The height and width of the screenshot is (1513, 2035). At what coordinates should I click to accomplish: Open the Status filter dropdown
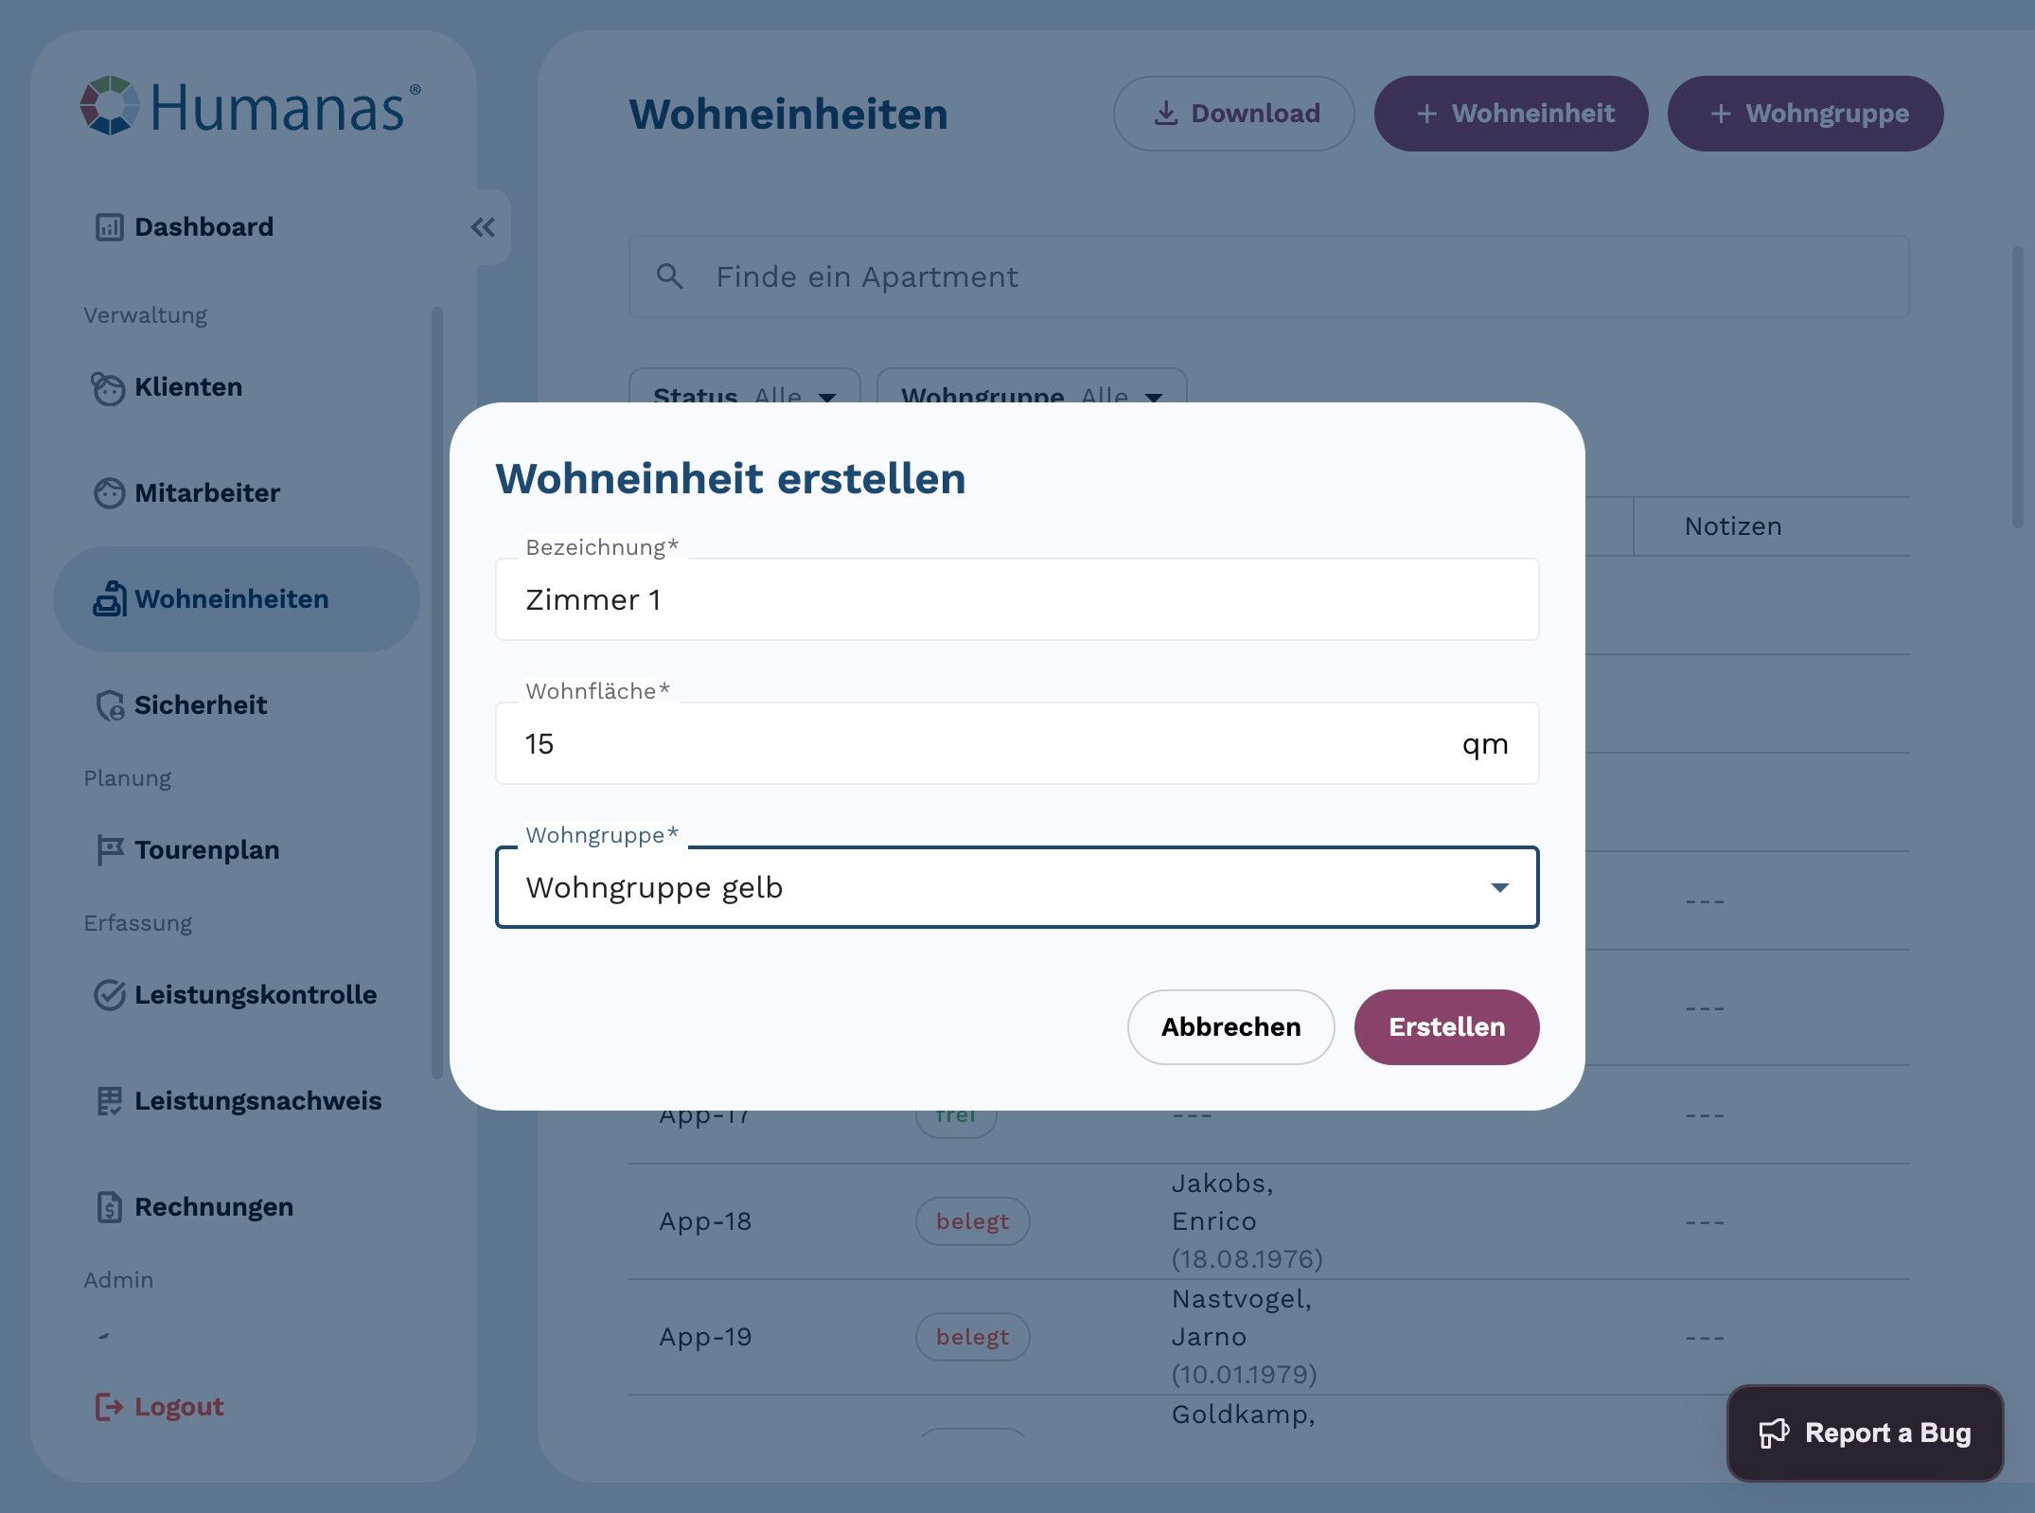(744, 390)
